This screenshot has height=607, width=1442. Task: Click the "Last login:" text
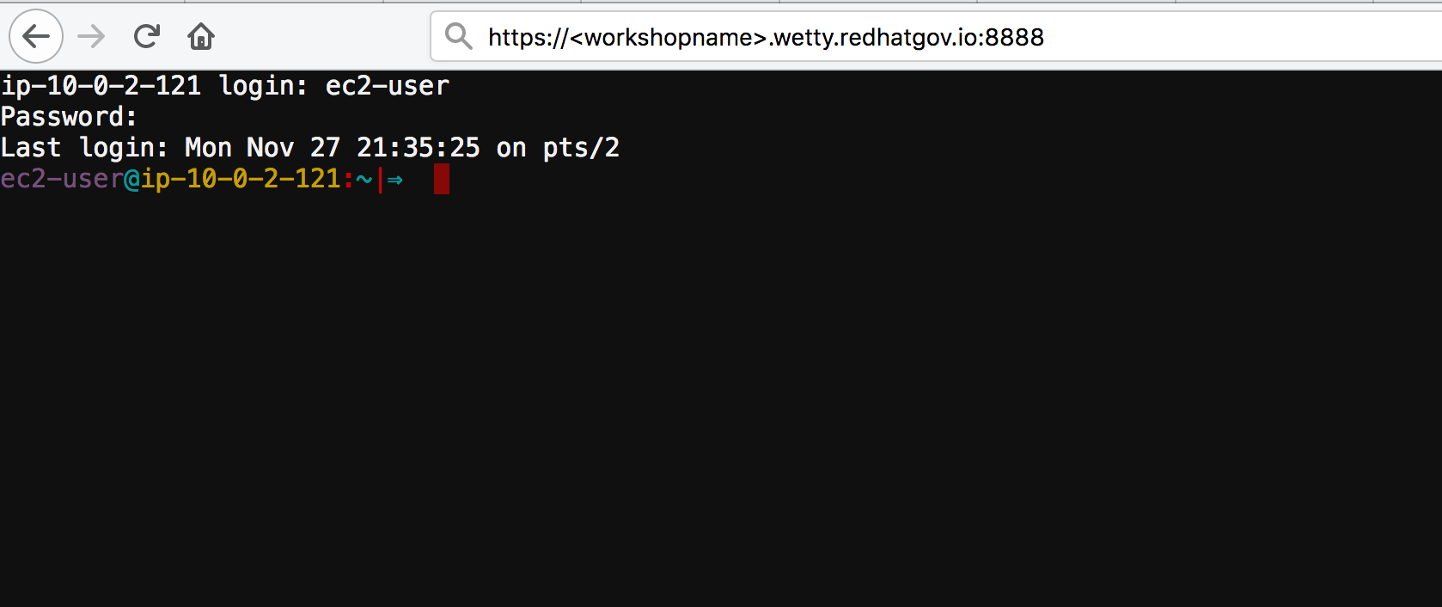pos(84,148)
